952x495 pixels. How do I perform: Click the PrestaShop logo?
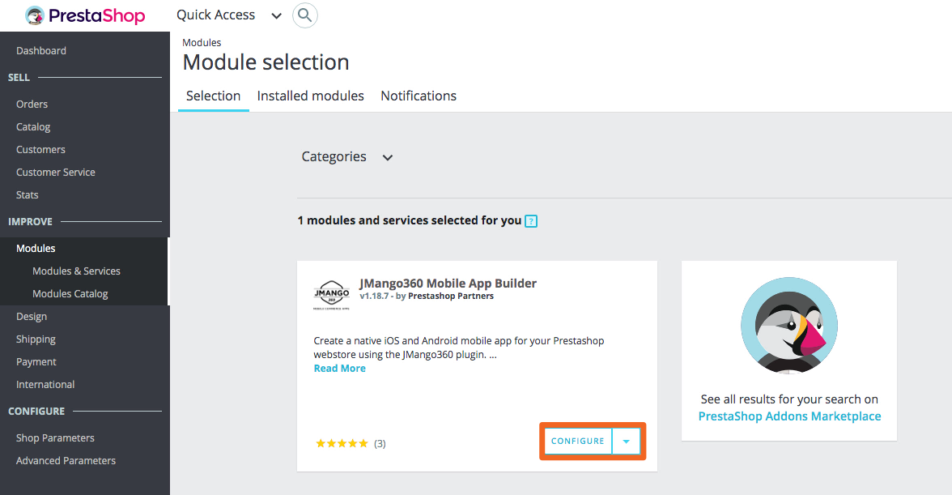[85, 15]
